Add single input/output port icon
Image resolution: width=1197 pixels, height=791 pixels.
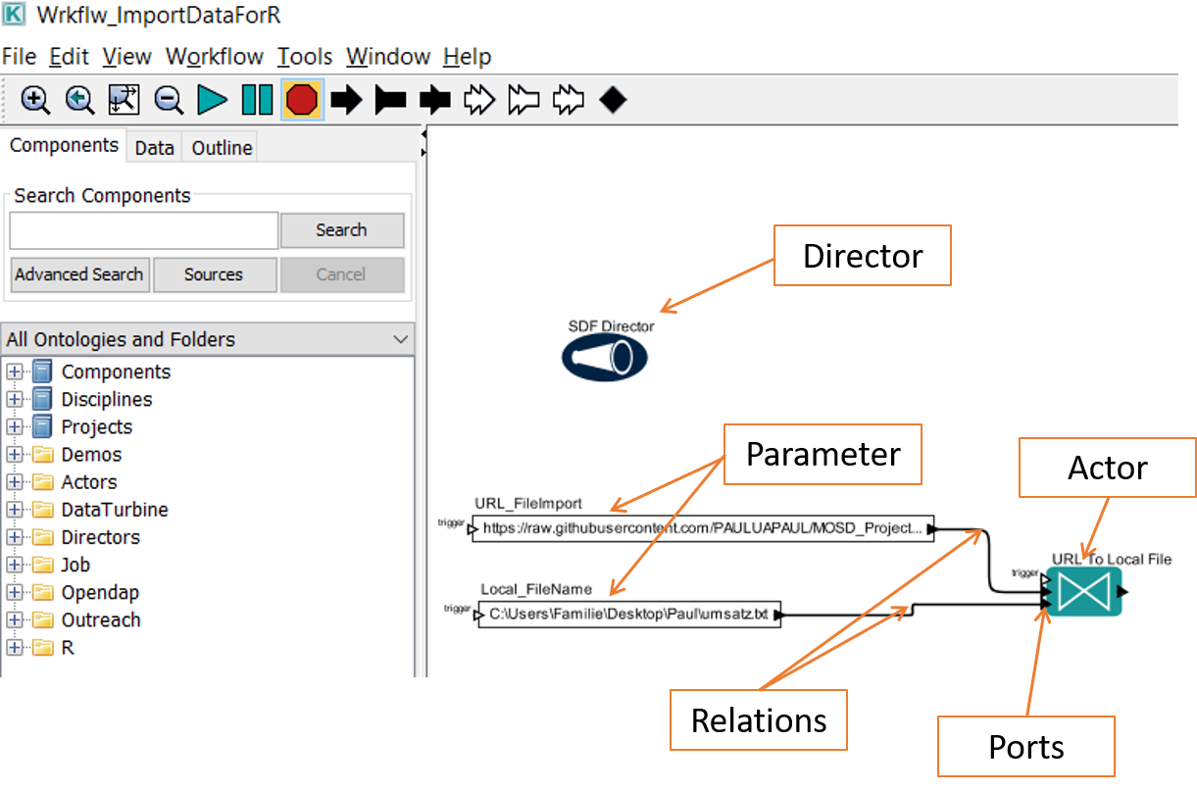435,100
